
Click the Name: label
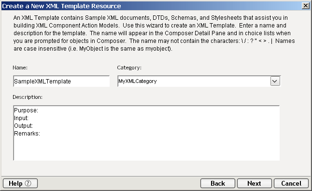point(20,68)
